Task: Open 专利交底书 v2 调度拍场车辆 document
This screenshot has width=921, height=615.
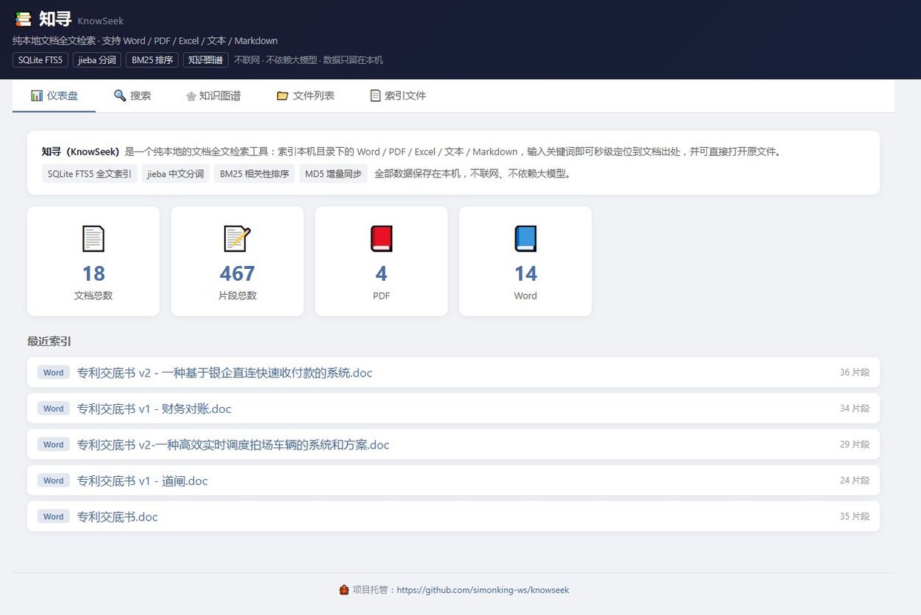Action: [x=233, y=445]
